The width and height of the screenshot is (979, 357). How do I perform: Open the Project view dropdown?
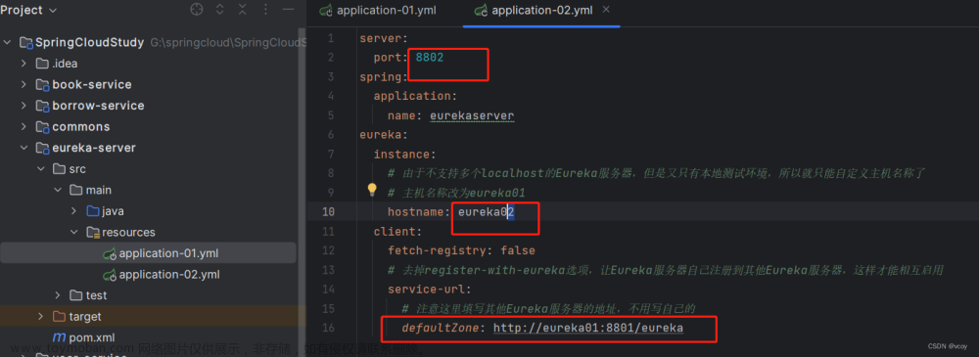[x=28, y=10]
